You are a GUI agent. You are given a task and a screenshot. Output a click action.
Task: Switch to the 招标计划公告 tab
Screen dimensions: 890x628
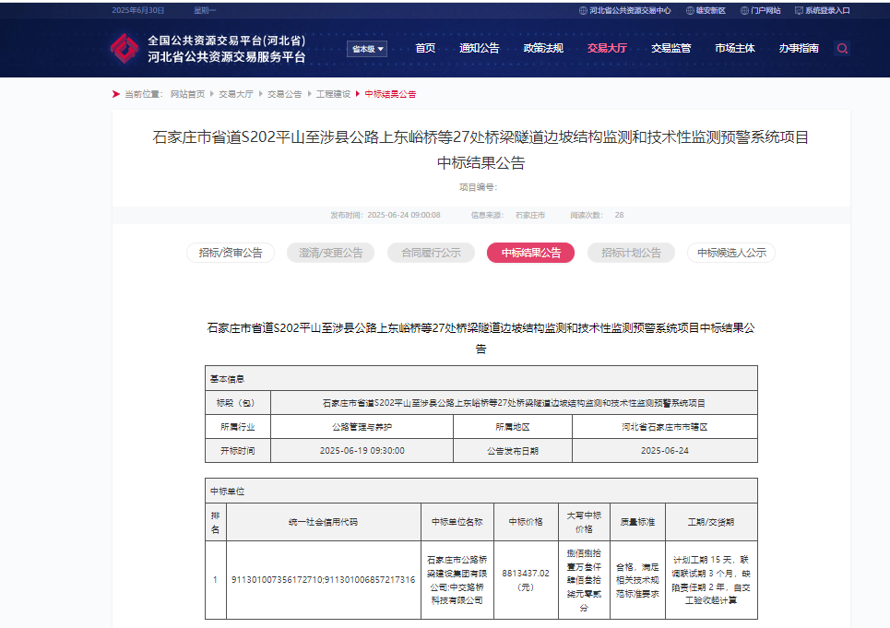click(631, 253)
